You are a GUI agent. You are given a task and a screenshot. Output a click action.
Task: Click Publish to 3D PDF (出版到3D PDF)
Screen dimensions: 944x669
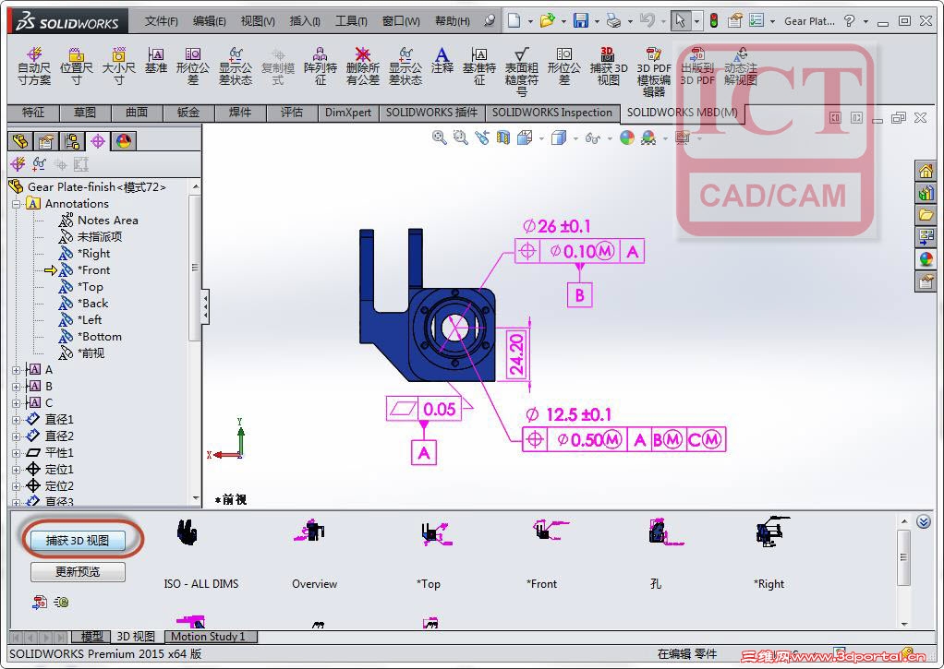pyautogui.click(x=697, y=66)
